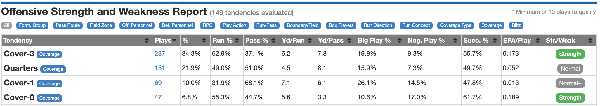Open the 237 plays link for Cover-3
The image size is (600, 106).
pyautogui.click(x=160, y=54)
